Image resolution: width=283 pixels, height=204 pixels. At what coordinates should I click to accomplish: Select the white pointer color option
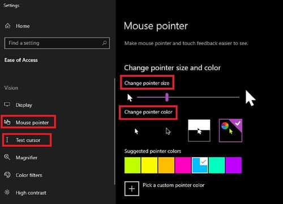point(136,131)
